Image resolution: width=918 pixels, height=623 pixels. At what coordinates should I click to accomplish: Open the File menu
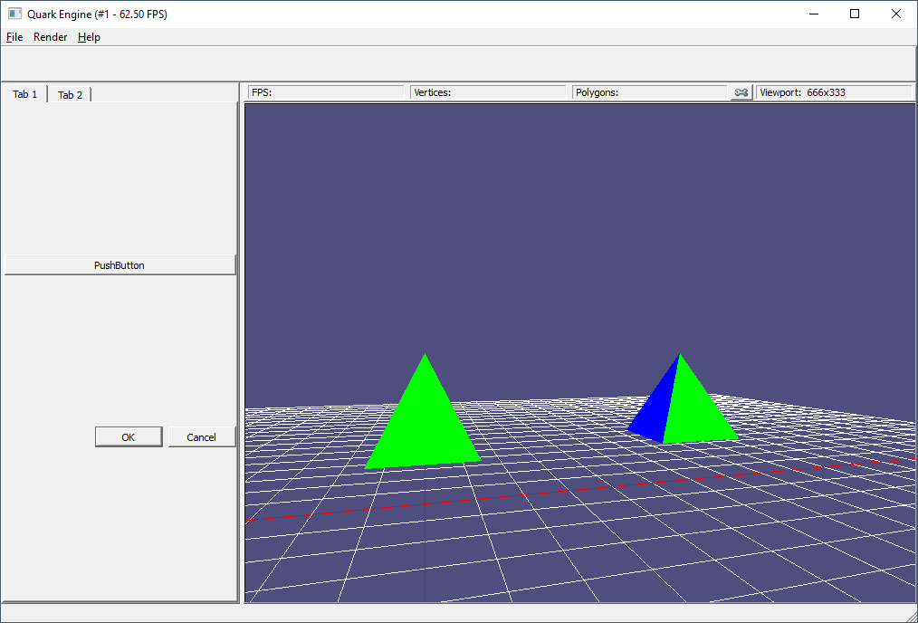tap(14, 37)
